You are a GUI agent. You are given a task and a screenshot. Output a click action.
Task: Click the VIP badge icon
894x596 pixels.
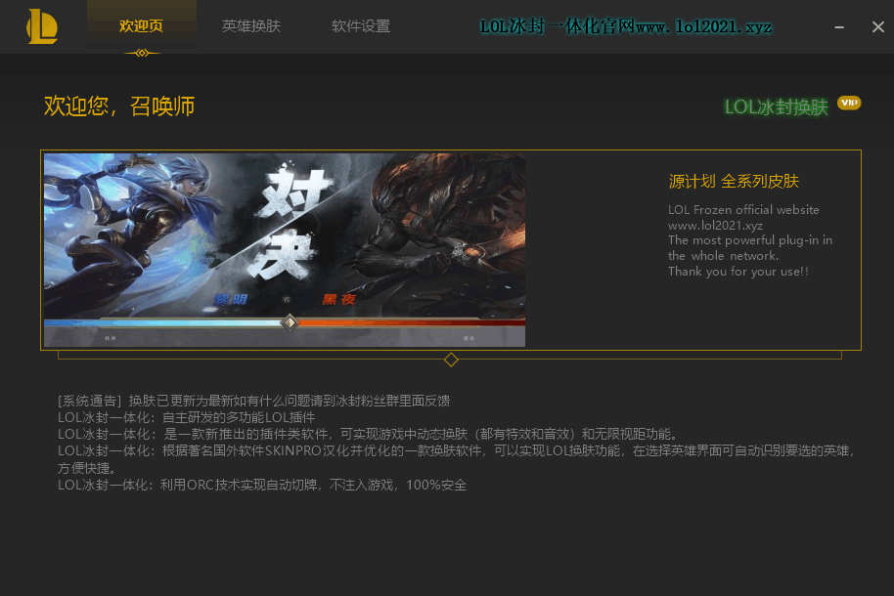[849, 103]
